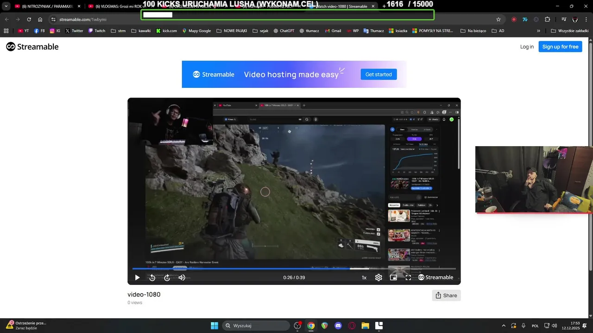Screen dimensions: 593x333
Task: Open the IG bookmark
Action: [55, 31]
